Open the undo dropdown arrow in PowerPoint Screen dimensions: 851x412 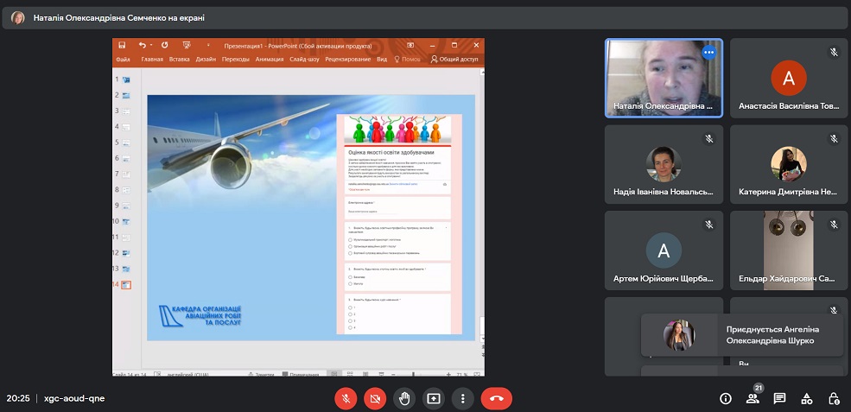(151, 45)
